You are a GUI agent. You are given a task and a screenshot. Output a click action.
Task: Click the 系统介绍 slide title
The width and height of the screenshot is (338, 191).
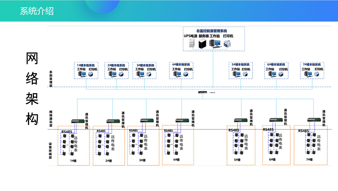[37, 11]
